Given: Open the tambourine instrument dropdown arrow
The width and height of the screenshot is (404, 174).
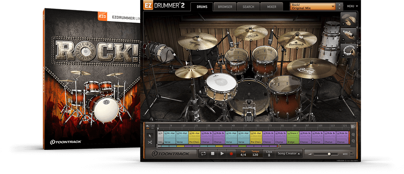Looking at the screenshot, I should (x=344, y=55).
